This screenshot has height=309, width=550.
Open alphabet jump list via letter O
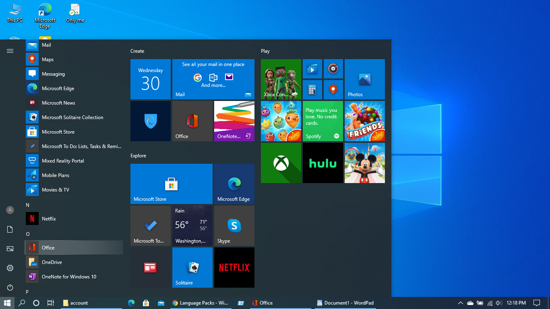(28, 234)
